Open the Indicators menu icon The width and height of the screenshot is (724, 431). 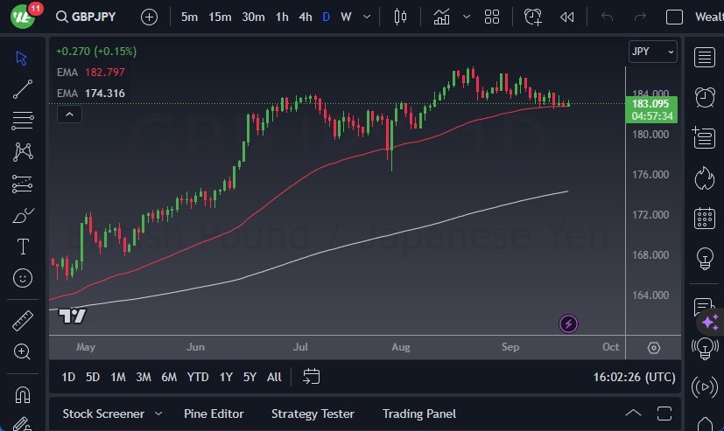pyautogui.click(x=442, y=17)
